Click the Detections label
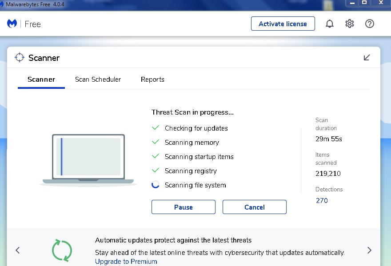This screenshot has height=266, width=391. click(x=329, y=190)
